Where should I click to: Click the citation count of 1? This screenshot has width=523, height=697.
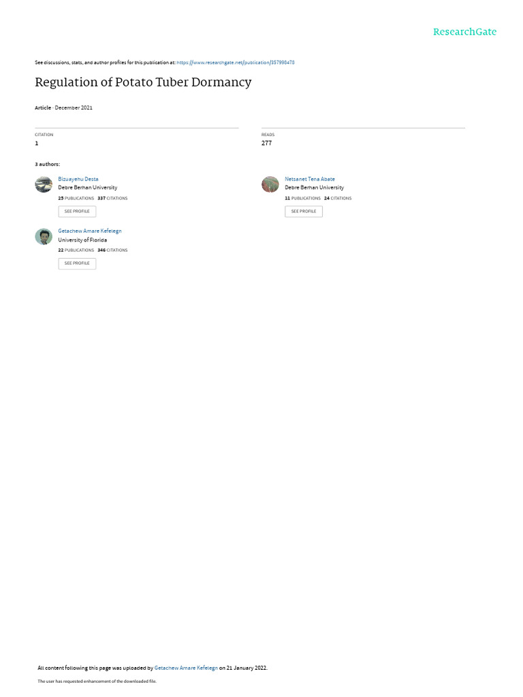(x=37, y=143)
